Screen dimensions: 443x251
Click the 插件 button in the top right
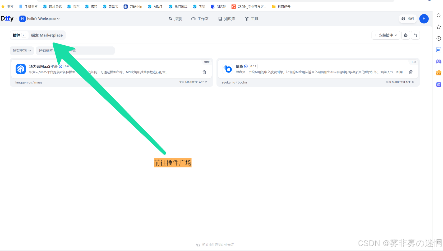tap(408, 19)
